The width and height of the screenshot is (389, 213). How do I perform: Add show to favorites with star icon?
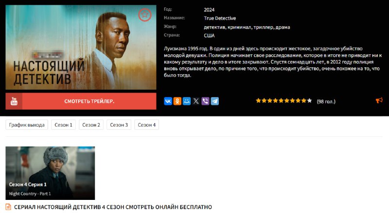pos(144,15)
